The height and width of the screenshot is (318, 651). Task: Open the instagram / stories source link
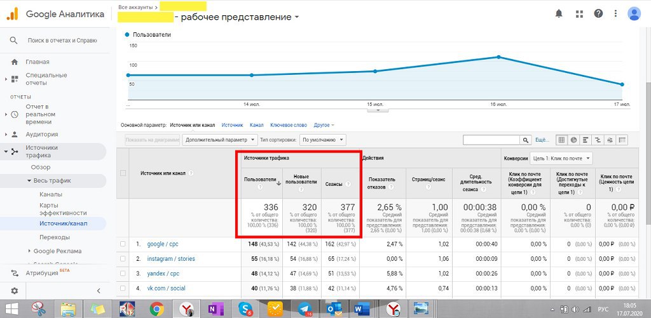tap(171, 259)
